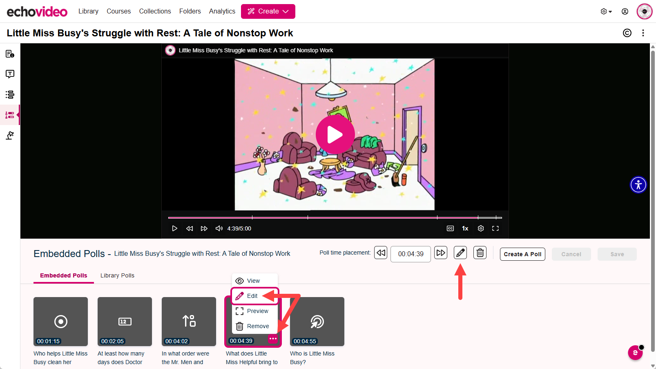
Task: Step poll time placement backward
Action: coord(381,253)
